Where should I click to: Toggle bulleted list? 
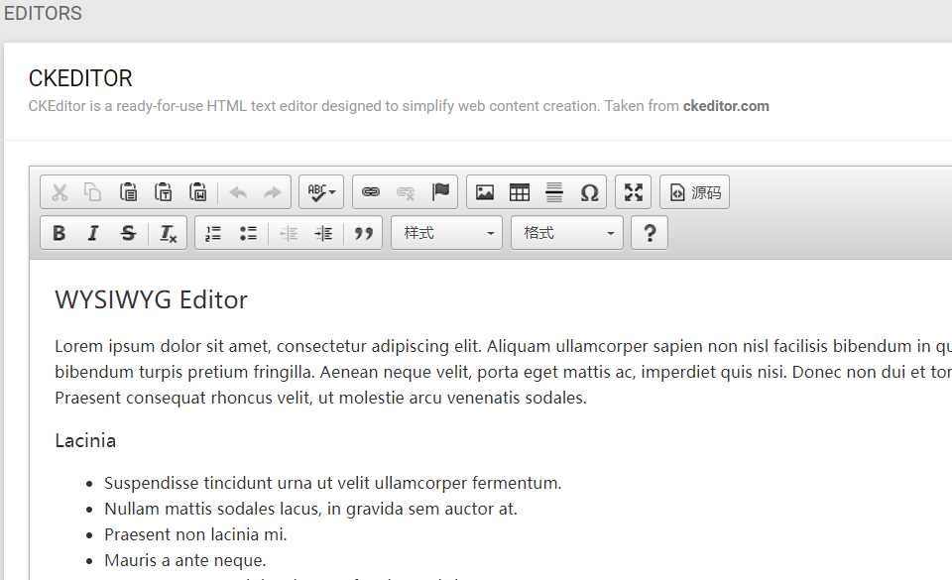[248, 233]
